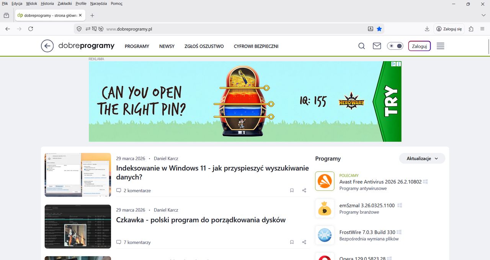Open the Firefox downloads arrow icon
490x260 pixels.
[x=427, y=29]
